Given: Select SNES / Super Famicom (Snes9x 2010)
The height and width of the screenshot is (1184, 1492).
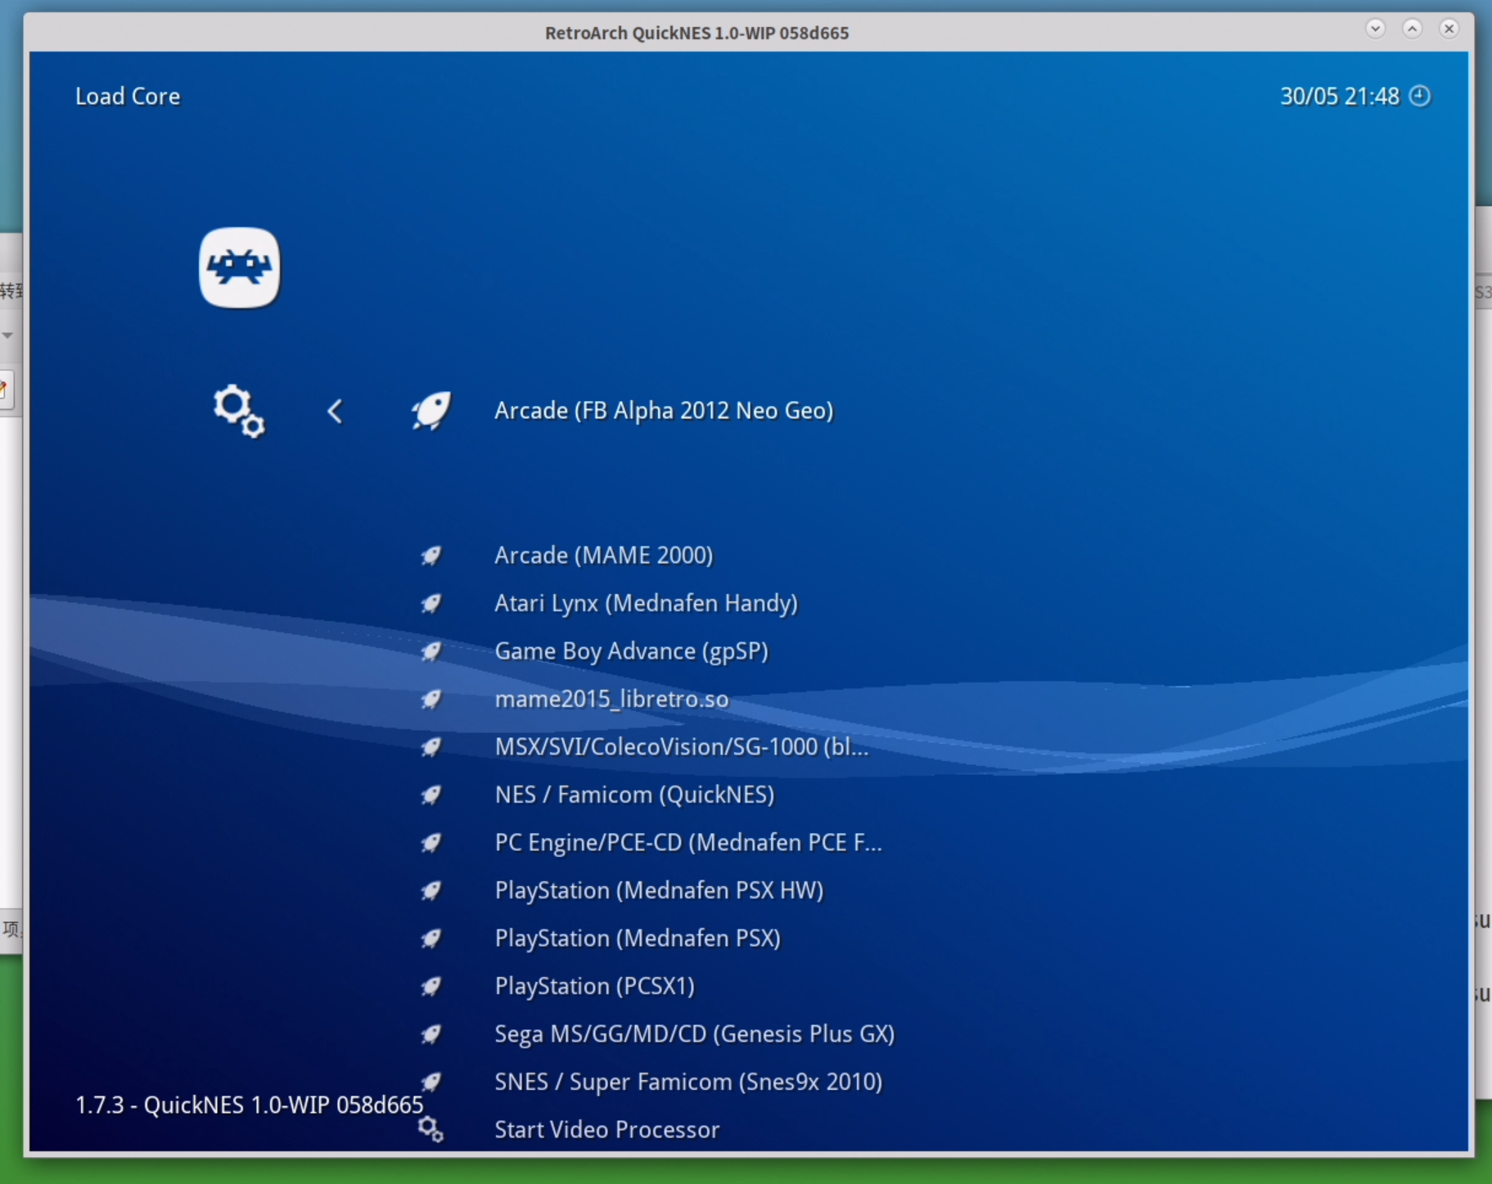Looking at the screenshot, I should click(x=687, y=1082).
